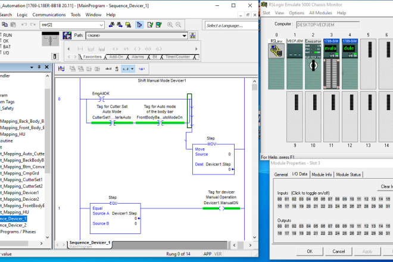Click the Verify Controller green checkmark icon
Viewport: 393px width, 262px height.
[x=158, y=24]
